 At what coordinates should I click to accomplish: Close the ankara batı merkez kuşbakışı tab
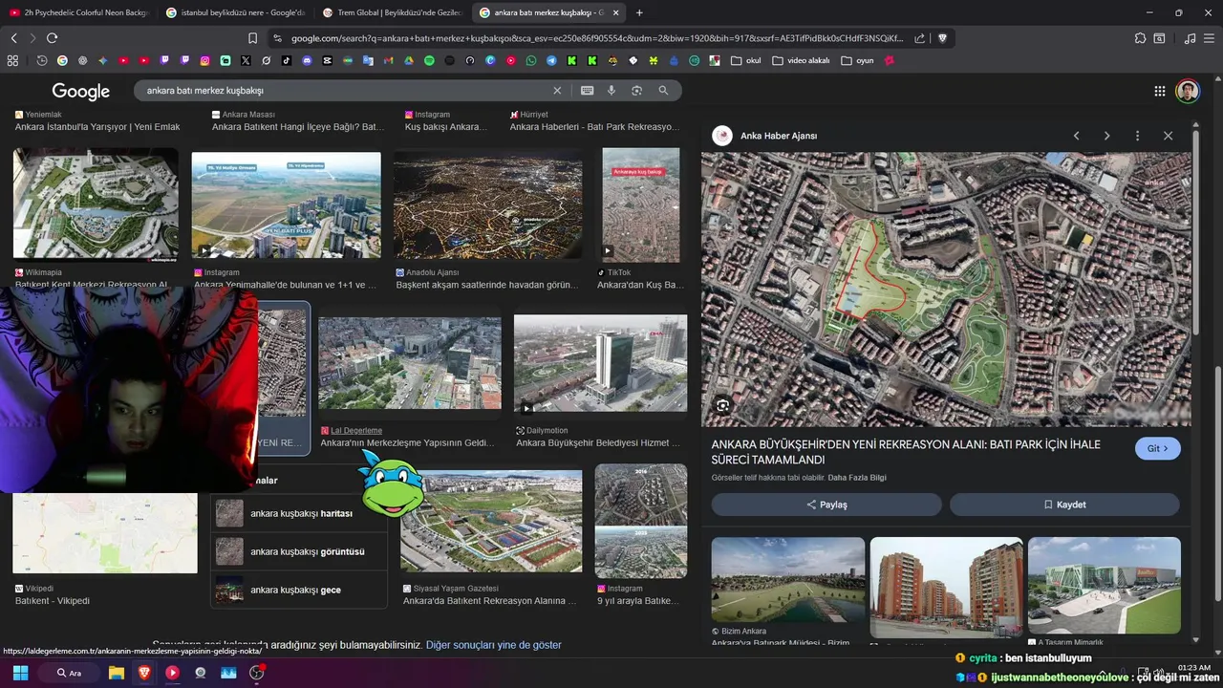click(x=615, y=12)
